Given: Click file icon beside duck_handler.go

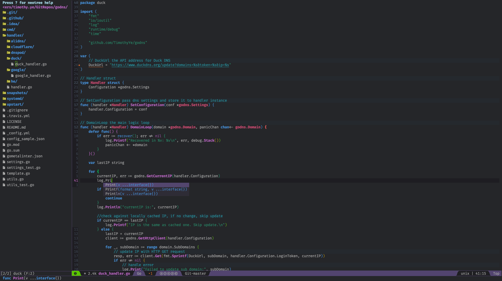Looking at the screenshot, I should 12,64.
